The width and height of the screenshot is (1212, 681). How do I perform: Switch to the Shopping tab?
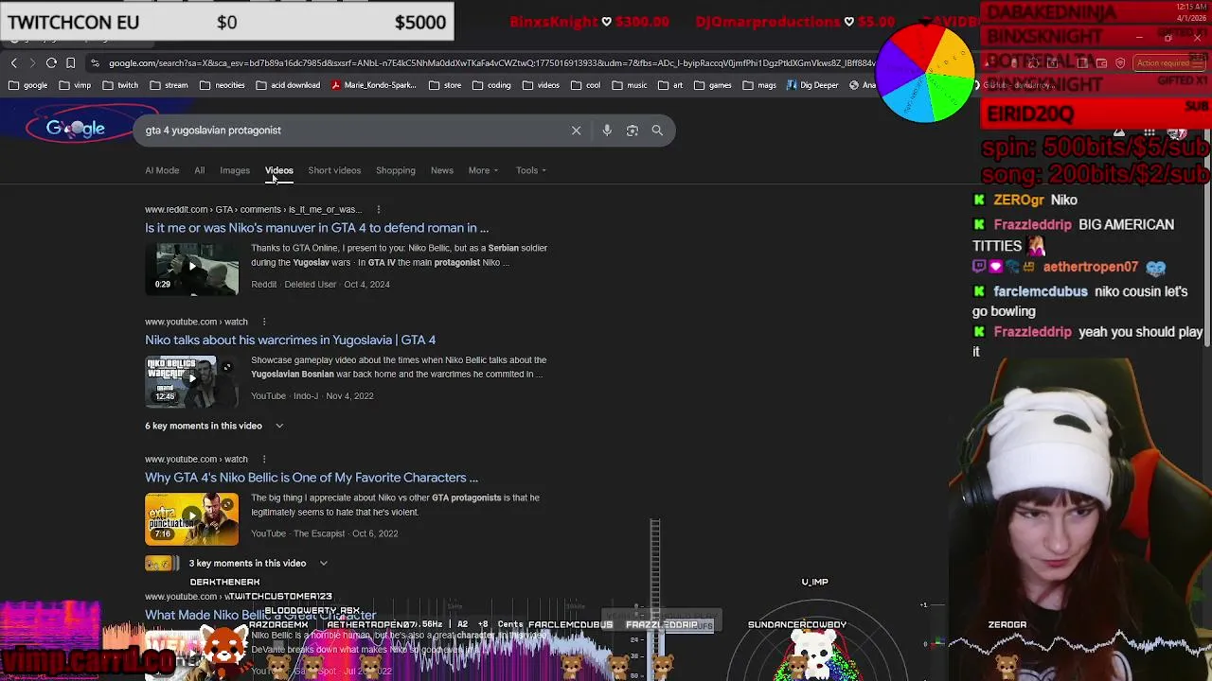tap(396, 170)
